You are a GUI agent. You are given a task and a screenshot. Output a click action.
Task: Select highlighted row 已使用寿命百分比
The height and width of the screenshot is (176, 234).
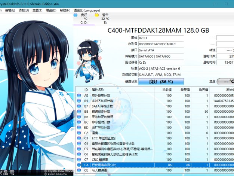click(x=155, y=165)
